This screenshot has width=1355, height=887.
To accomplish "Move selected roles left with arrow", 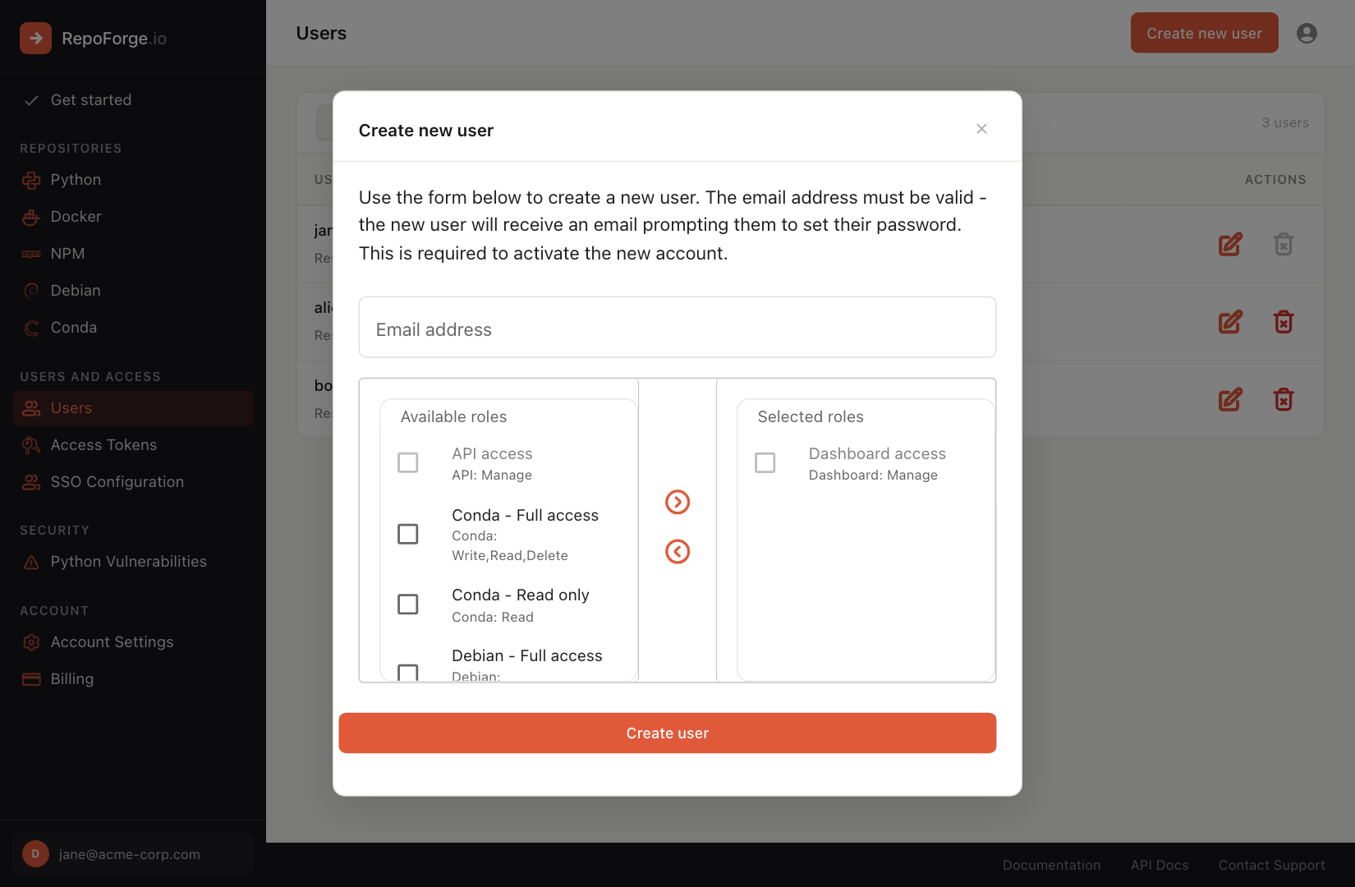I will pos(677,551).
